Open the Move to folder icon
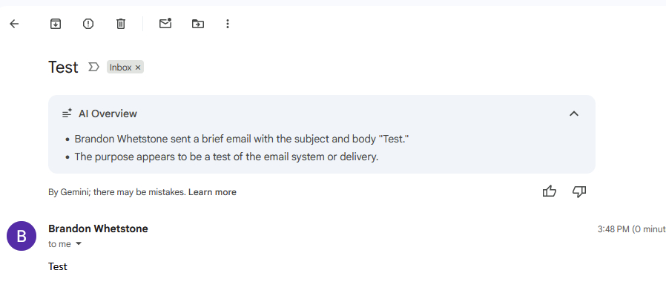The width and height of the screenshot is (666, 299). (197, 24)
